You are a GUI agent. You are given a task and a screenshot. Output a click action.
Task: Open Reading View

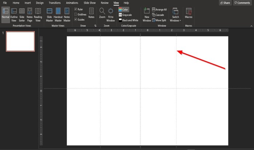pyautogui.click(x=38, y=15)
